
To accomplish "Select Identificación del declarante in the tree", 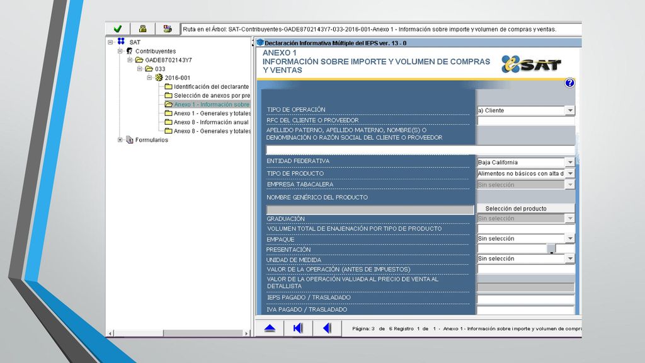I will 212,86.
